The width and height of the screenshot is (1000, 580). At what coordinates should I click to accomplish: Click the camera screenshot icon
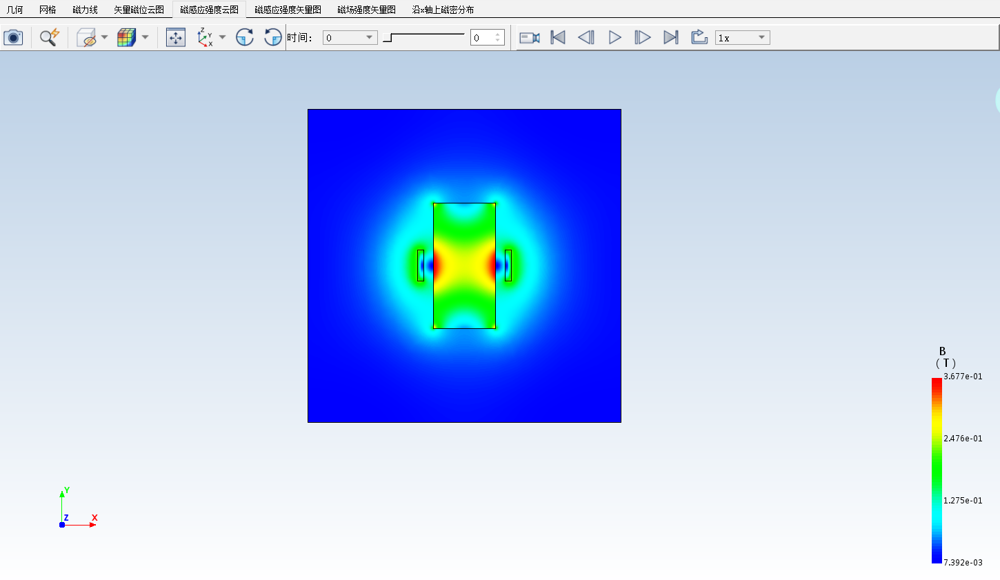[13, 37]
